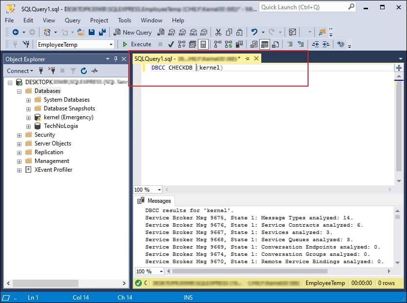Image resolution: width=407 pixels, height=303 pixels.
Task: Decrease indent of the selected lines
Action: coord(315,44)
